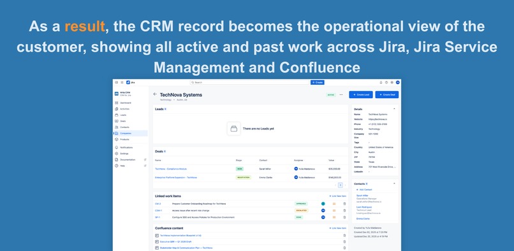Click Add Contact link

click(364, 190)
